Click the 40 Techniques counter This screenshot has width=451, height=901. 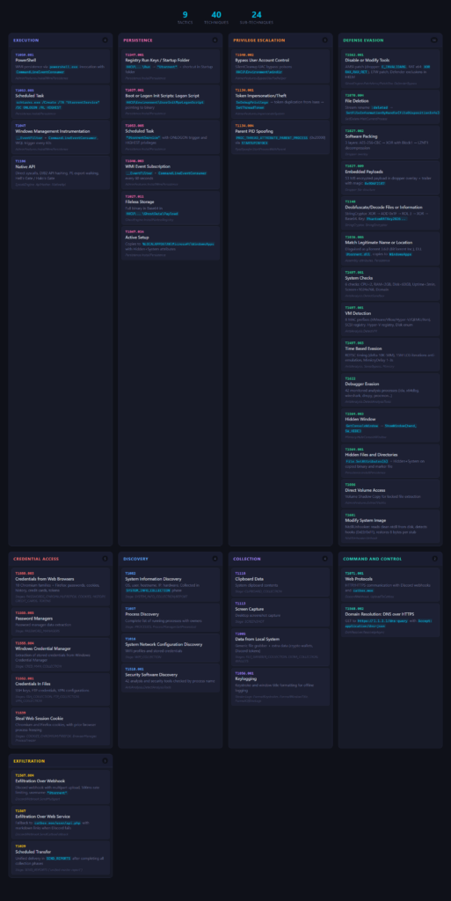point(216,18)
